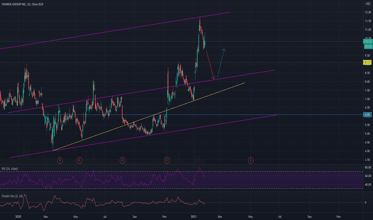Click the yellow horizontal line price label
The image size is (373, 220).
[x=367, y=62]
